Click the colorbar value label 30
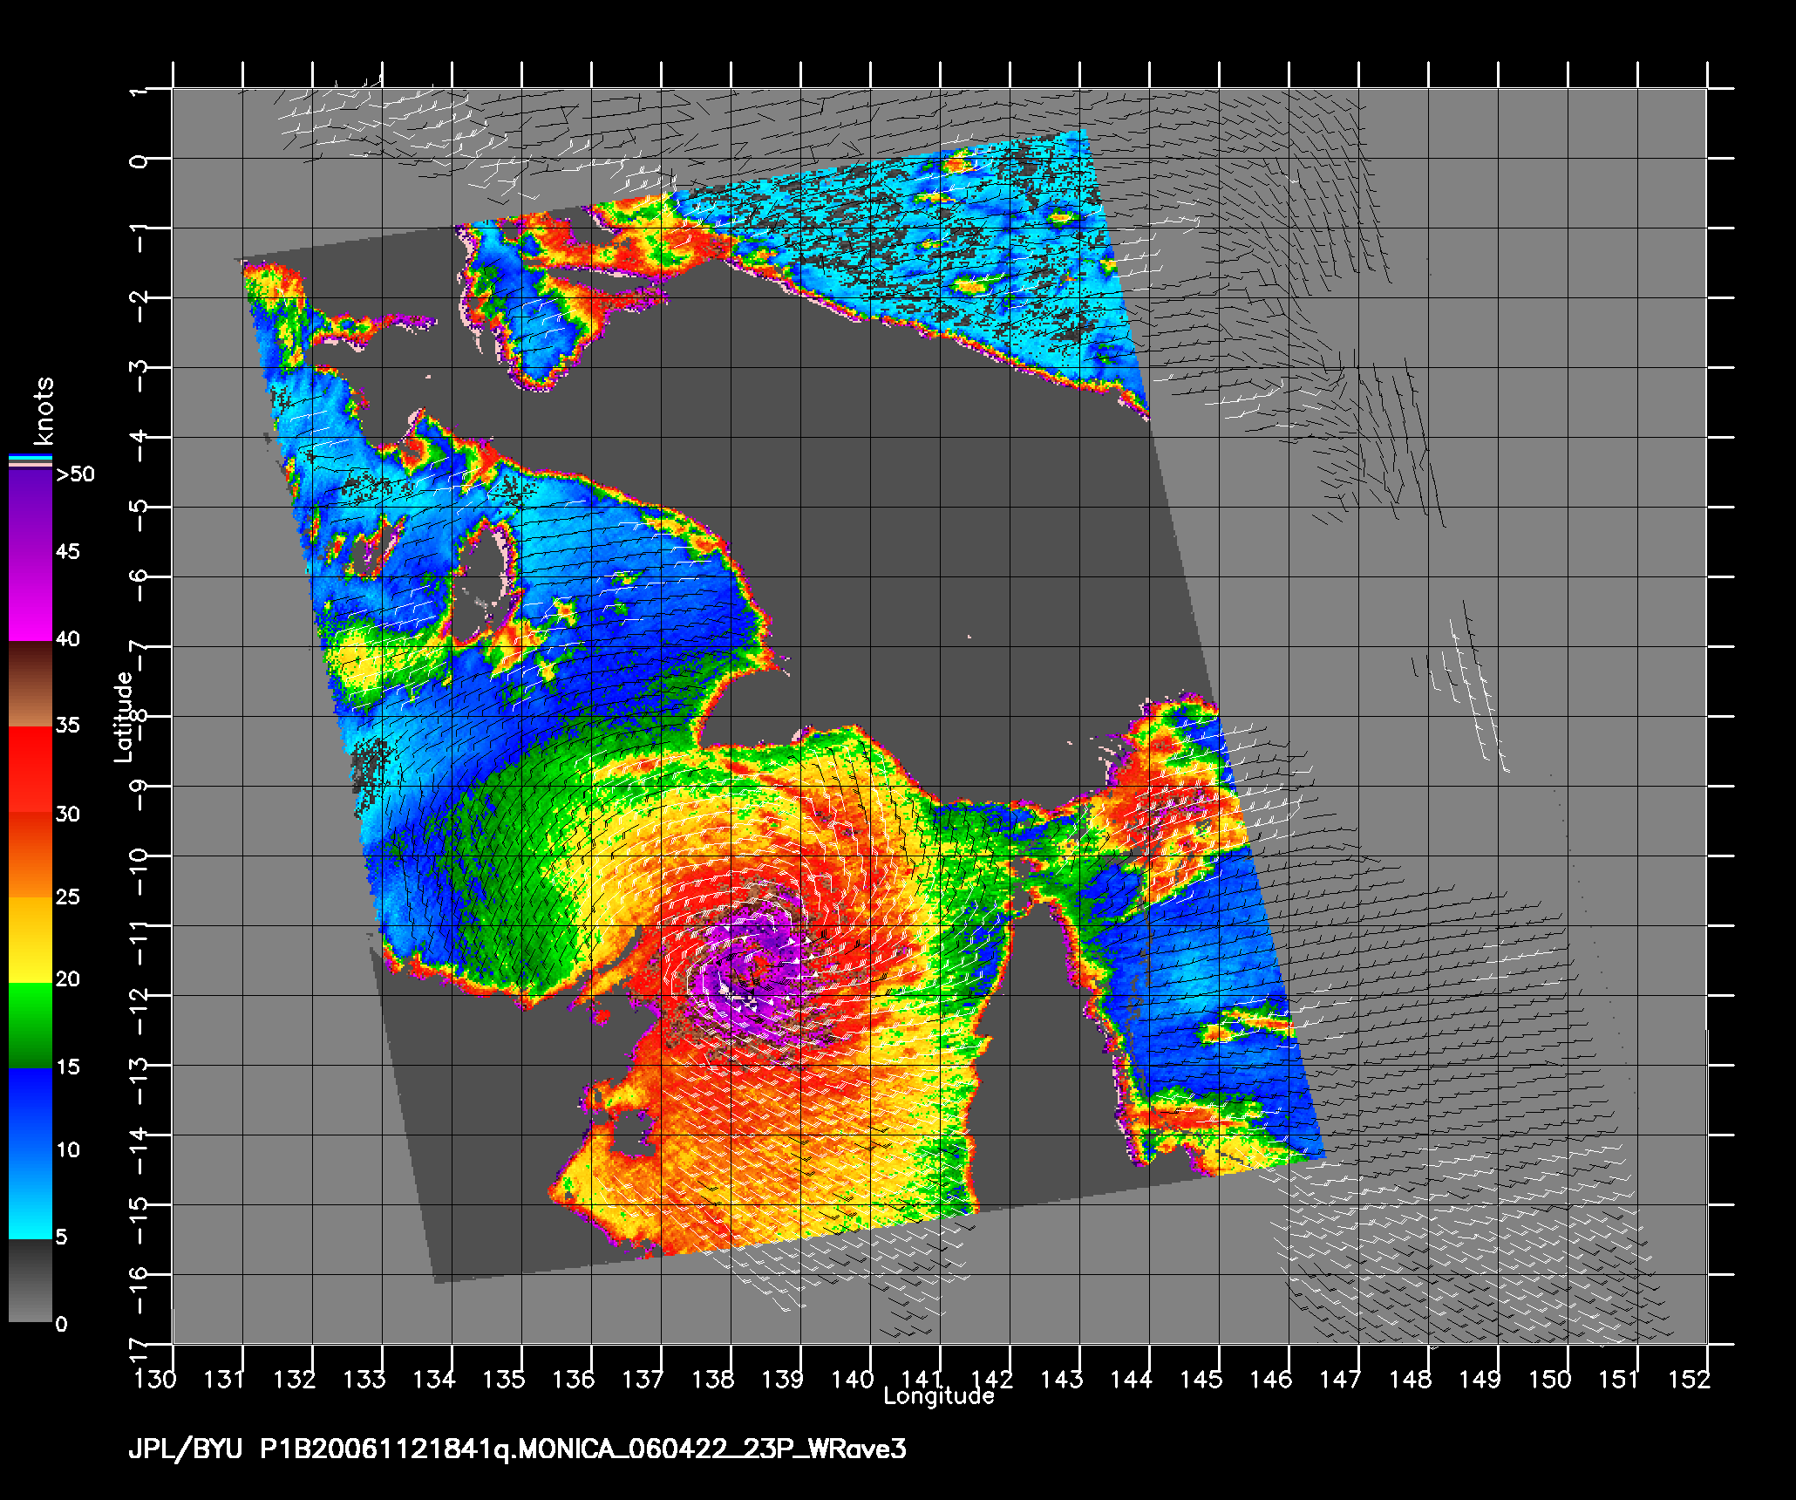The image size is (1796, 1500). [x=68, y=814]
